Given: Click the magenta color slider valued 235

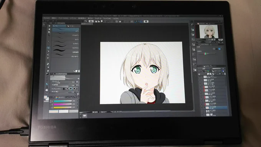Looking at the screenshot, I should click(x=63, y=104).
